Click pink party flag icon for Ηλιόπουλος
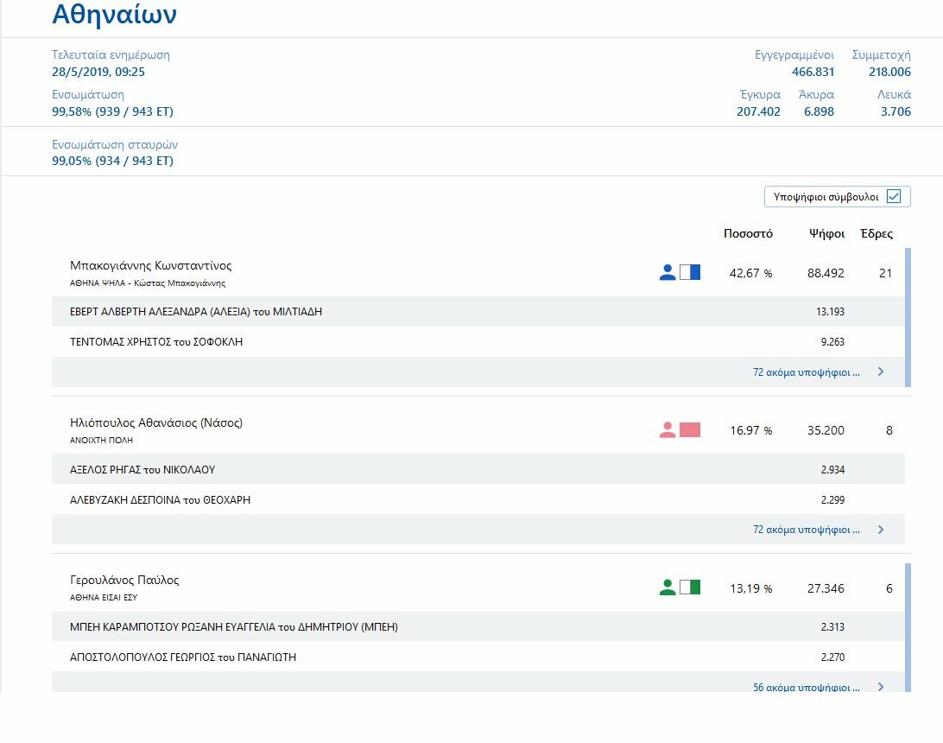 pos(690,430)
